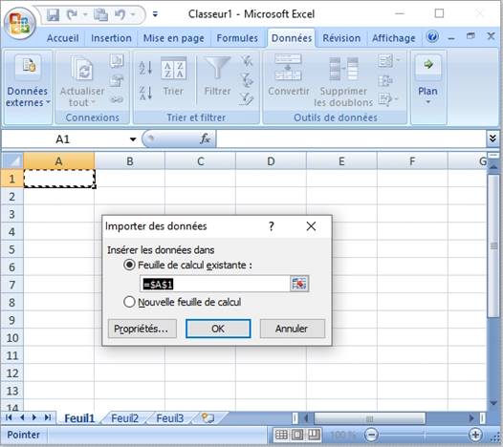This screenshot has height=447, width=503.
Task: Click the Actualiser tout icon
Action: [x=82, y=68]
